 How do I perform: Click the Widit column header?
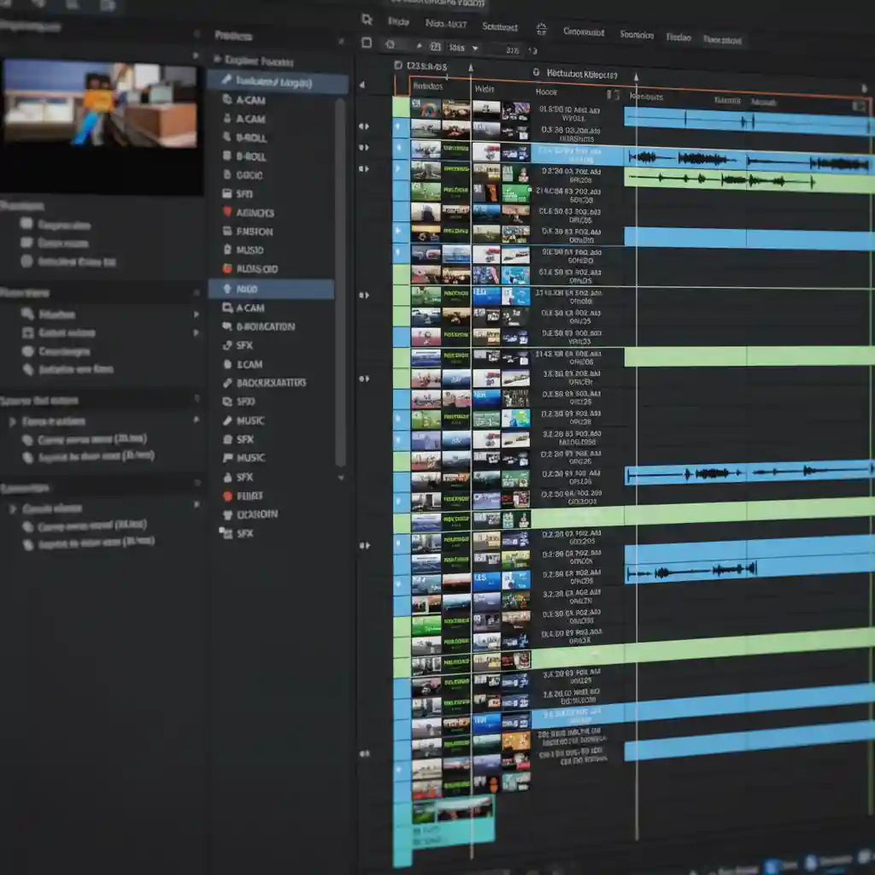(x=484, y=89)
